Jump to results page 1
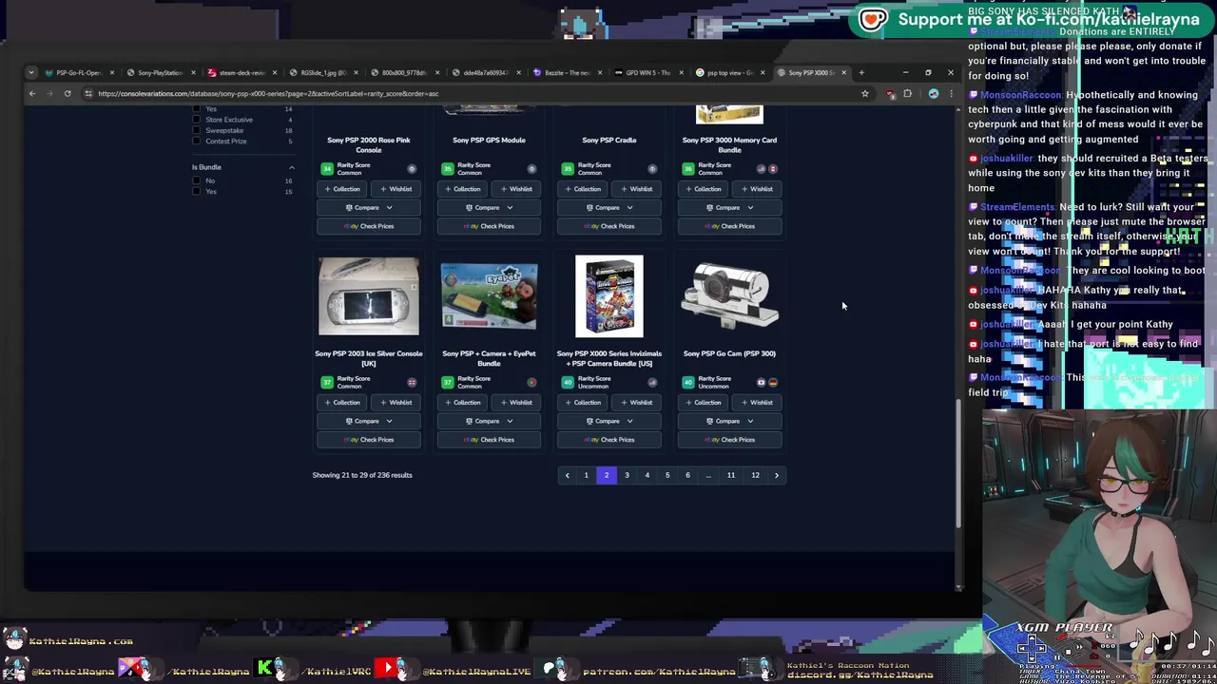The width and height of the screenshot is (1217, 684). coord(586,475)
